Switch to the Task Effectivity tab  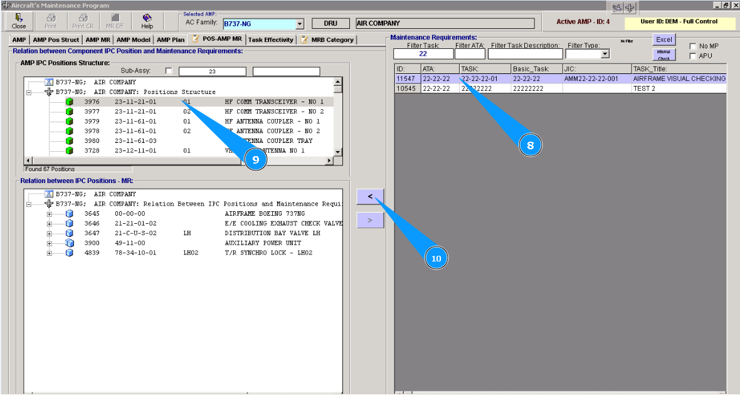click(x=270, y=39)
